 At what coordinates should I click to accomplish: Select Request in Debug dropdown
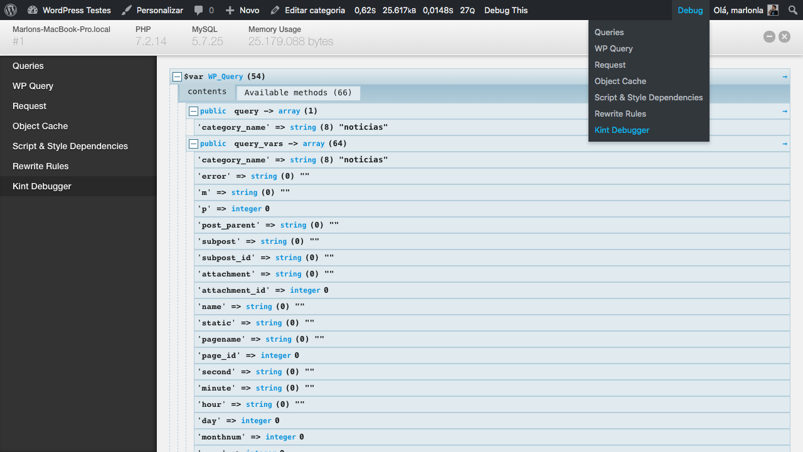(x=649, y=65)
